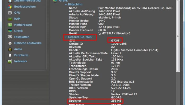This screenshot has height=105, width=185.
Task: Click the status value aktiviert, Primär
Action: 110,18
